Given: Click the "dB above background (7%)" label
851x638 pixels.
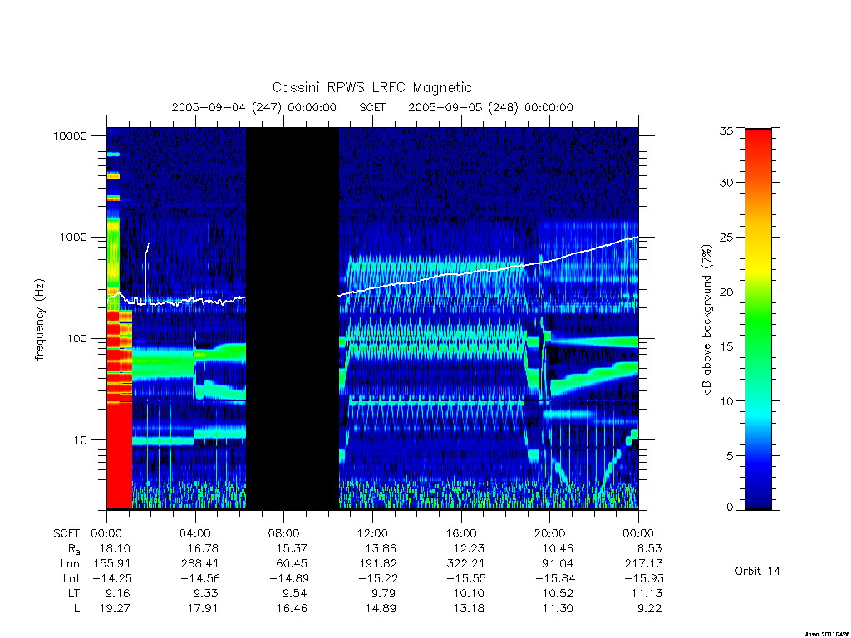Looking at the screenshot, I should tap(706, 319).
